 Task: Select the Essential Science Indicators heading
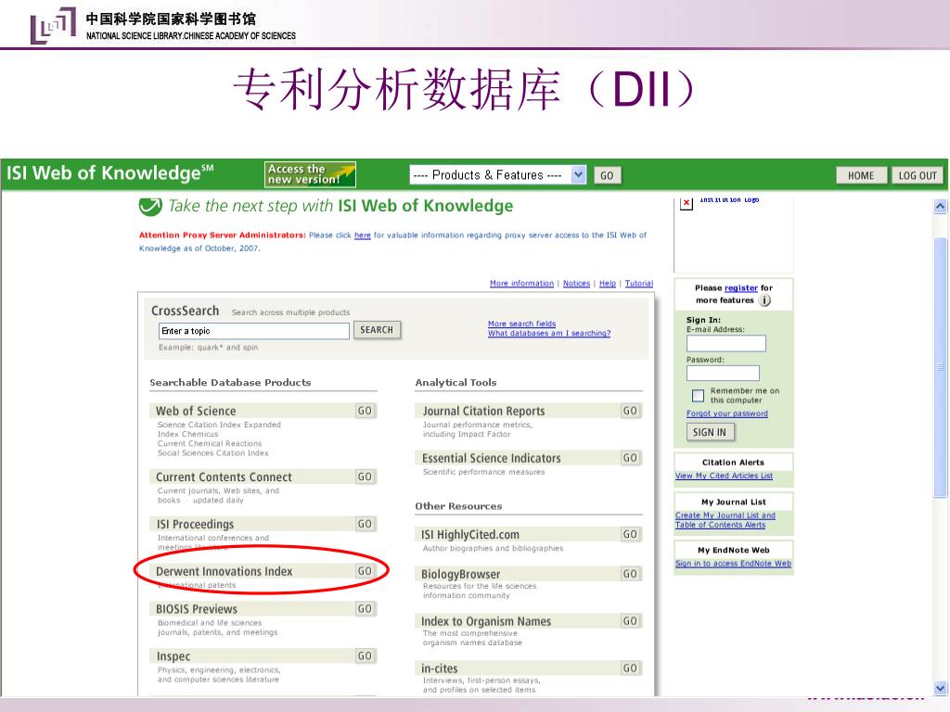pyautogui.click(x=492, y=458)
